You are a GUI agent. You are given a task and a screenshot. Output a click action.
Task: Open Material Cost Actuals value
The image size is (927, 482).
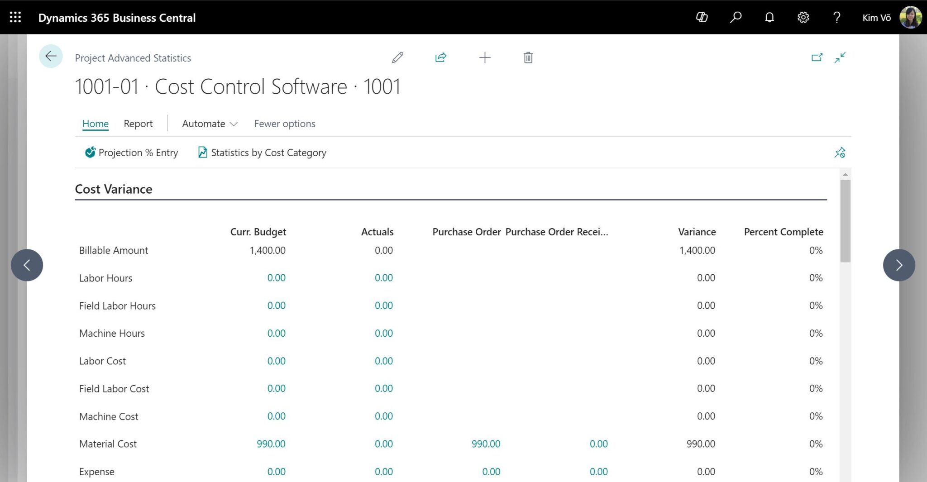click(383, 444)
